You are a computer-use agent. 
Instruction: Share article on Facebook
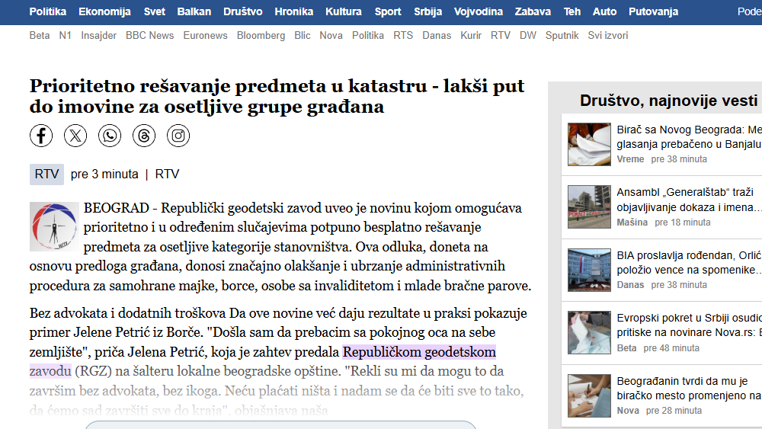click(41, 136)
